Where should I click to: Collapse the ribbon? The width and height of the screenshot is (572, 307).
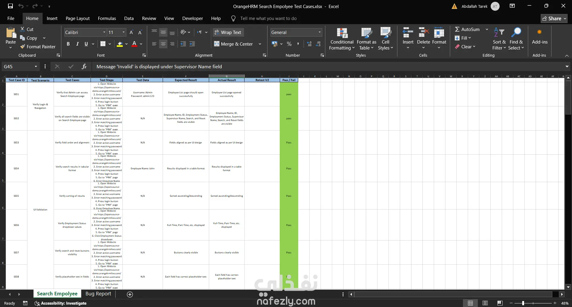coord(567,55)
